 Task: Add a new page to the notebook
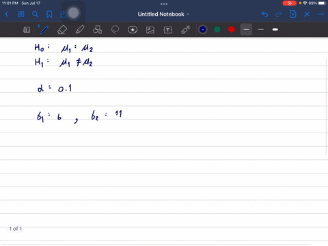[x=292, y=14]
